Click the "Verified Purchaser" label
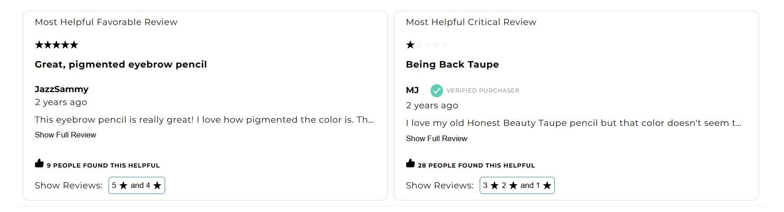 tap(483, 91)
